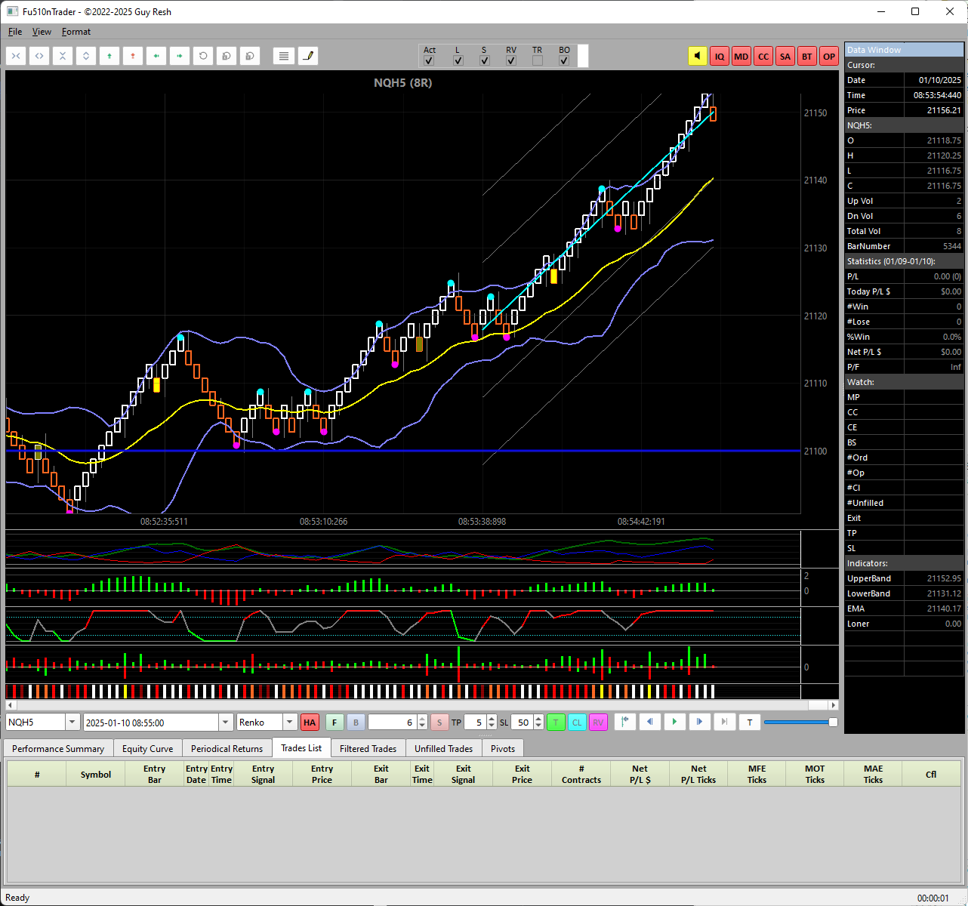This screenshot has width=968, height=906.
Task: Open the Format menu
Action: pyautogui.click(x=76, y=32)
